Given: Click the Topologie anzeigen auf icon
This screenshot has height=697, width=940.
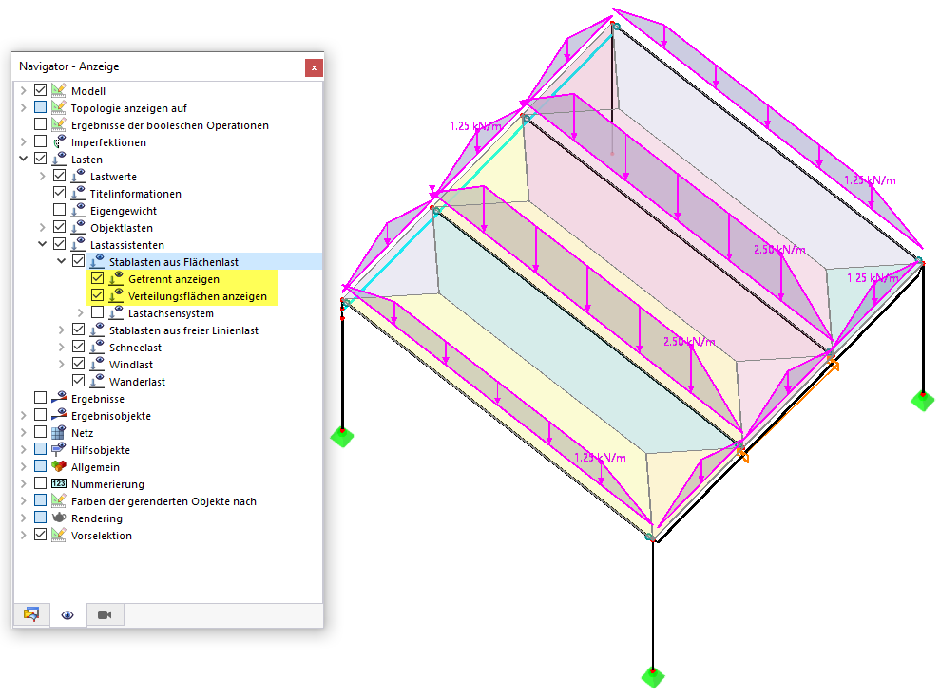Looking at the screenshot, I should pyautogui.click(x=58, y=108).
